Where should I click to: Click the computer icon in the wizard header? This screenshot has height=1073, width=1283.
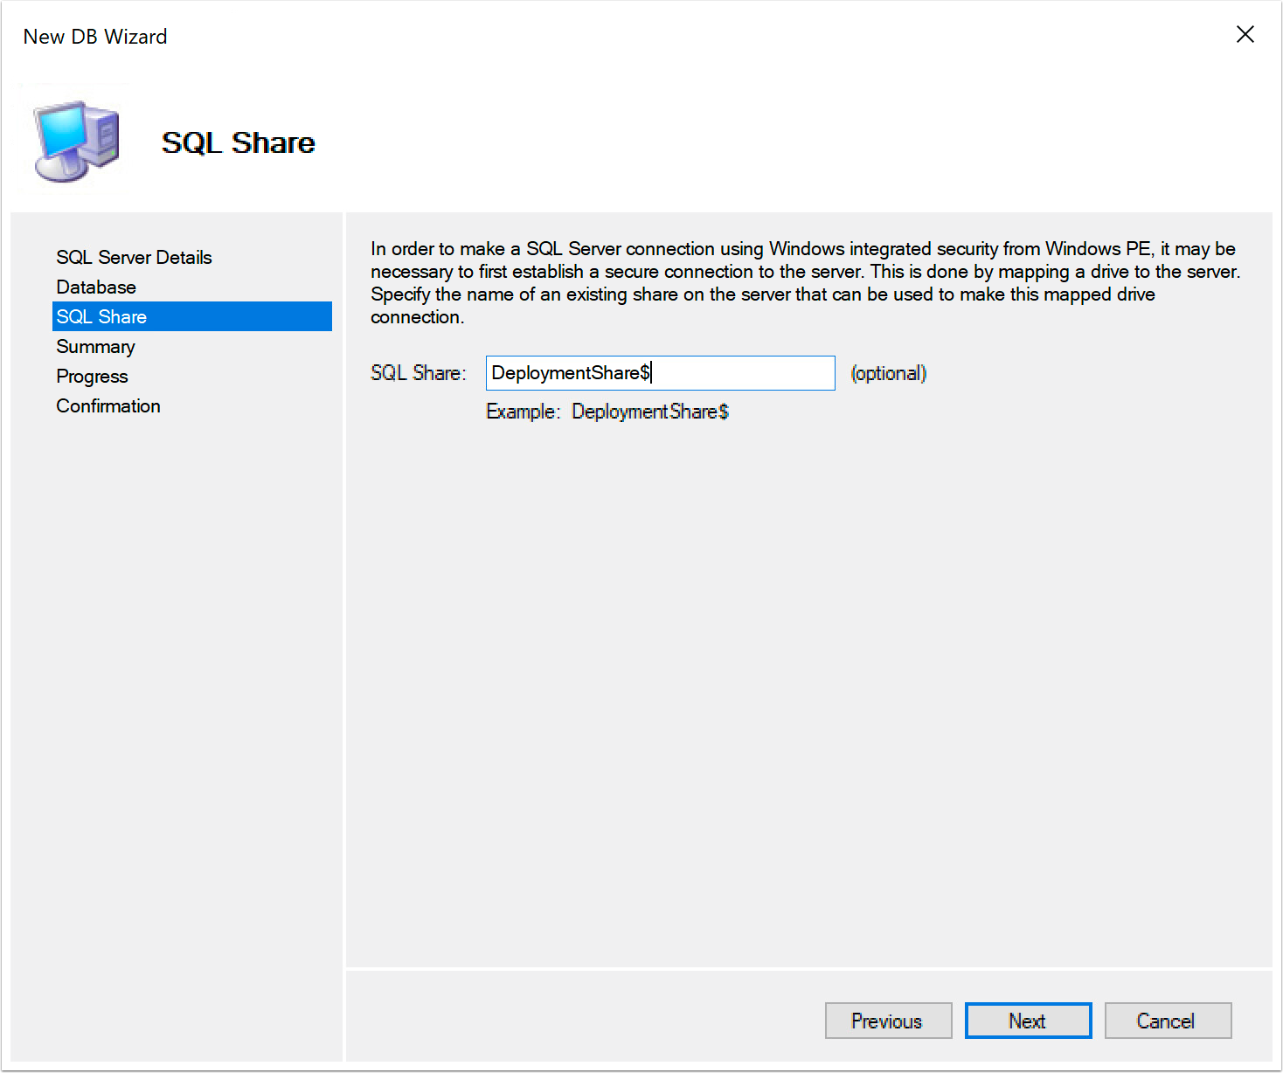click(x=74, y=140)
